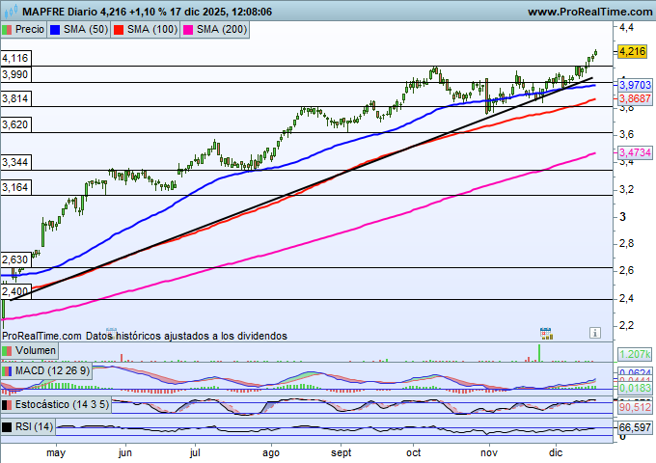656x463 pixels.
Task: Click the Precio candlestick legend icon
Action: coord(9,30)
